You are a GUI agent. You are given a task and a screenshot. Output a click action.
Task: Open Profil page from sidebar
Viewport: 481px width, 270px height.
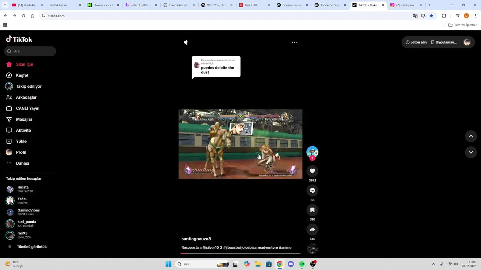pos(21,152)
